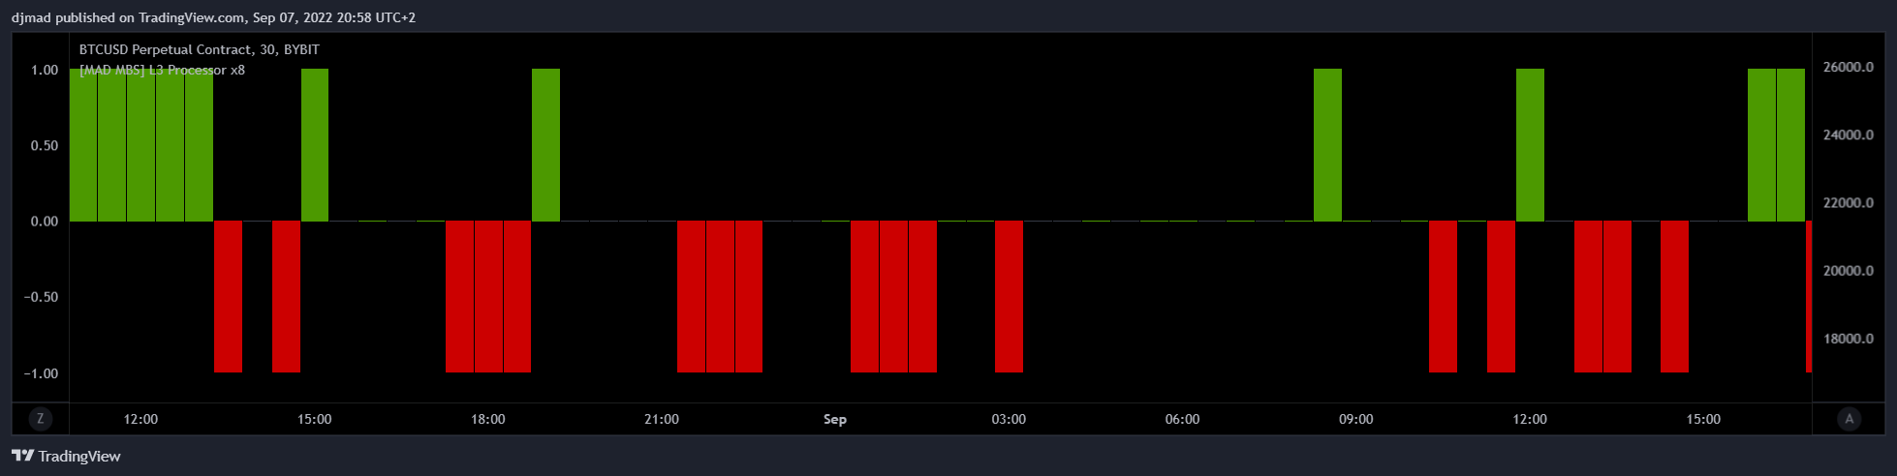The height and width of the screenshot is (476, 1897).
Task: Toggle the A auto-scale button
Action: (1849, 419)
